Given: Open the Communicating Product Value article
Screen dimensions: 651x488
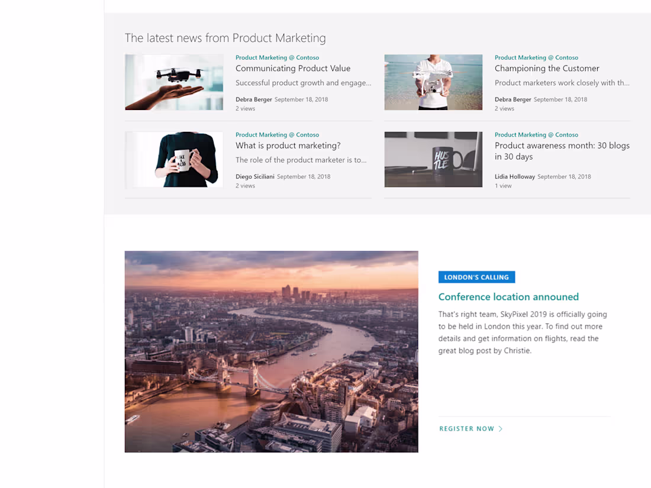Looking at the screenshot, I should point(292,68).
